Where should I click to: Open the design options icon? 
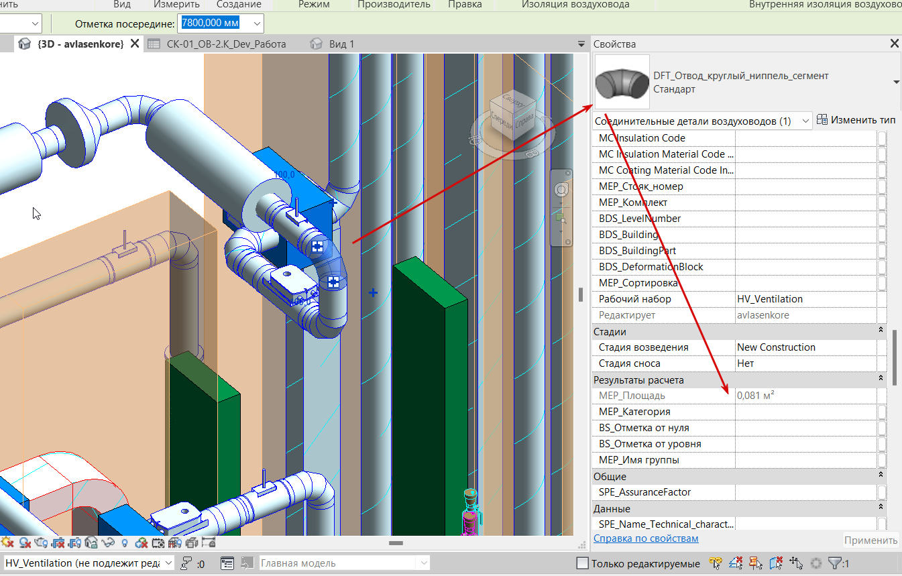click(227, 563)
